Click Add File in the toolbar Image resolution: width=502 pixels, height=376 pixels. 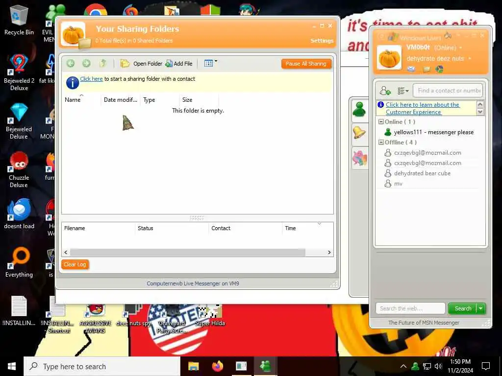179,64
